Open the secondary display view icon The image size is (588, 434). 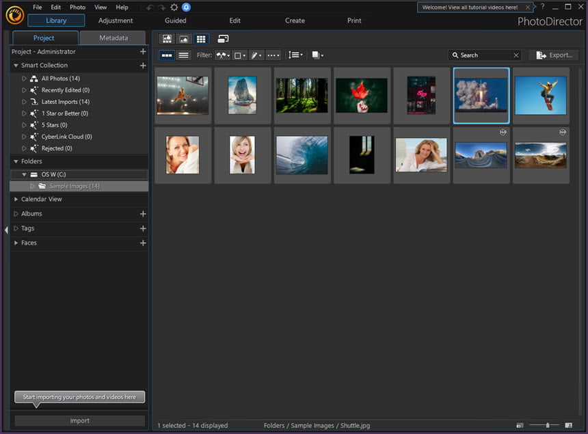pyautogui.click(x=223, y=38)
